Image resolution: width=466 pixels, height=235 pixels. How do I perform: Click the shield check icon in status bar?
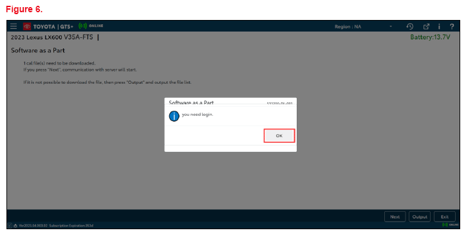pos(10,225)
